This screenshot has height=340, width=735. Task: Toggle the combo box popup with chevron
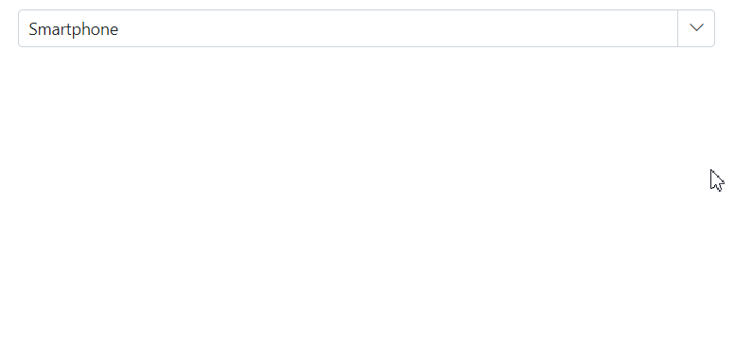pyautogui.click(x=696, y=28)
